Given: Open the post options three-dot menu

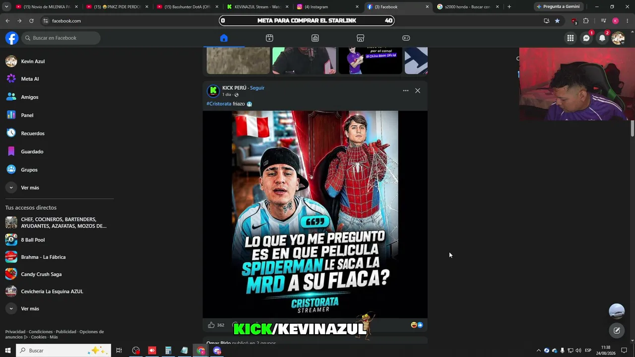Looking at the screenshot, I should [405, 91].
